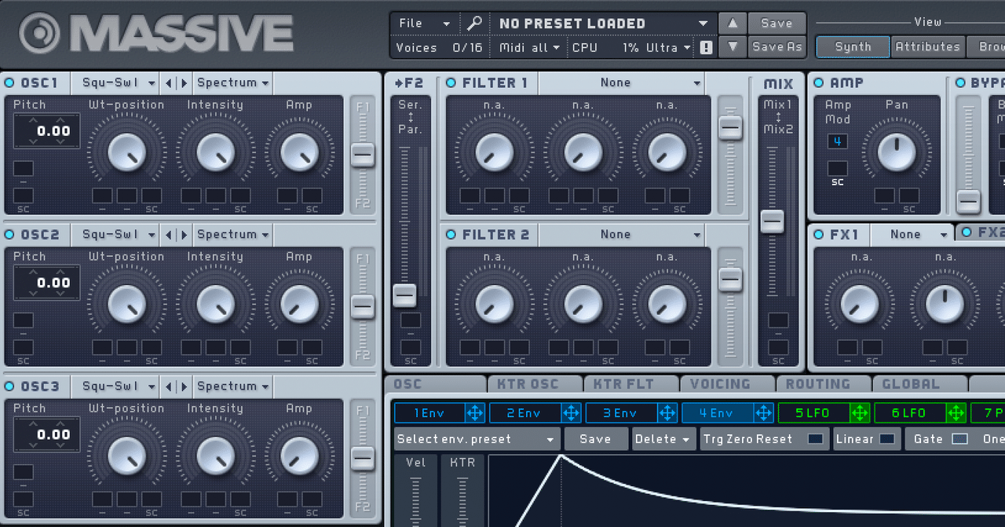Tick the Trg Zero Reset checkbox
1005x527 pixels.
tap(817, 439)
